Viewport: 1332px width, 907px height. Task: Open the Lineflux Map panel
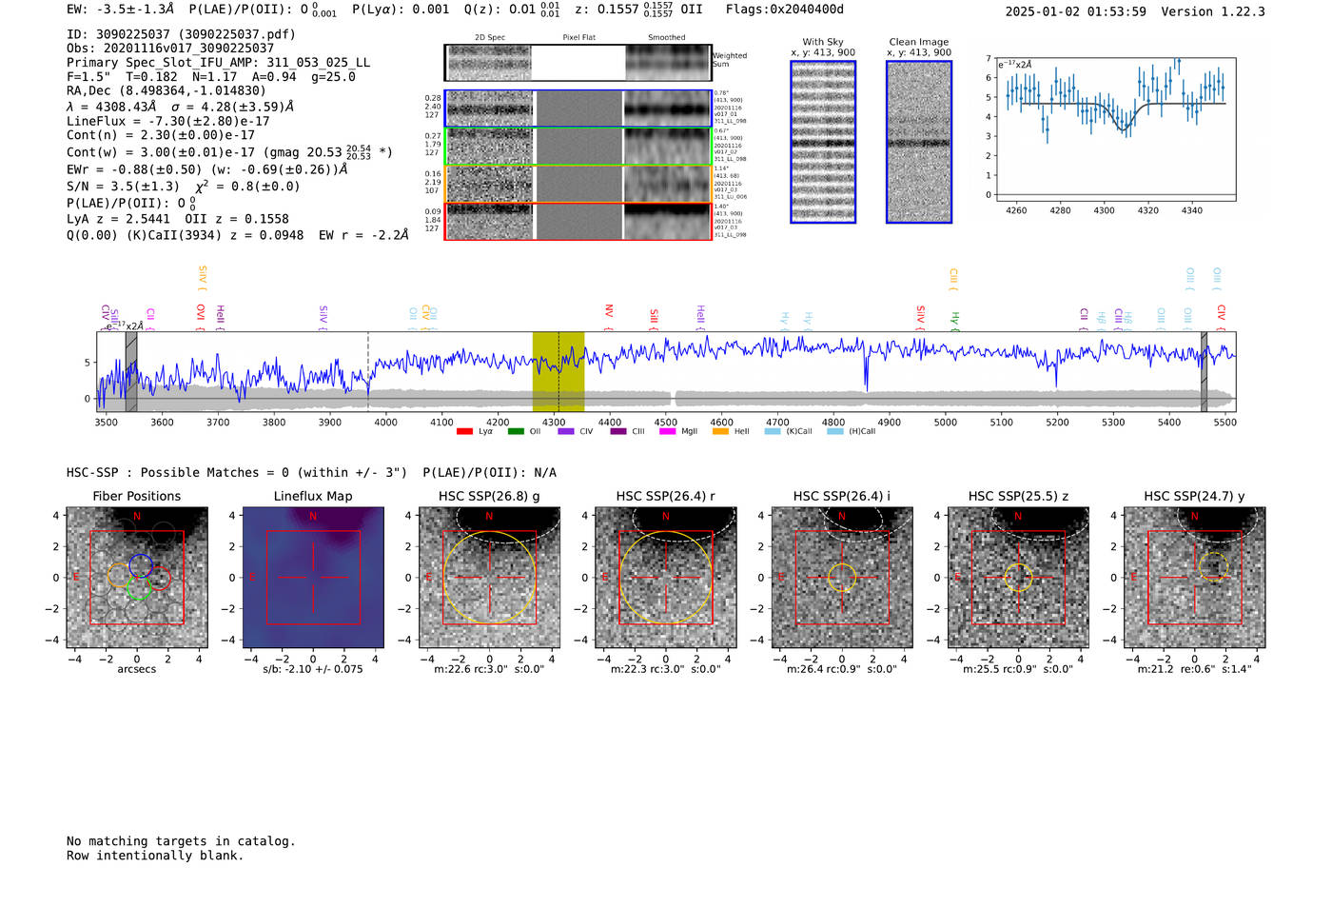pos(313,578)
